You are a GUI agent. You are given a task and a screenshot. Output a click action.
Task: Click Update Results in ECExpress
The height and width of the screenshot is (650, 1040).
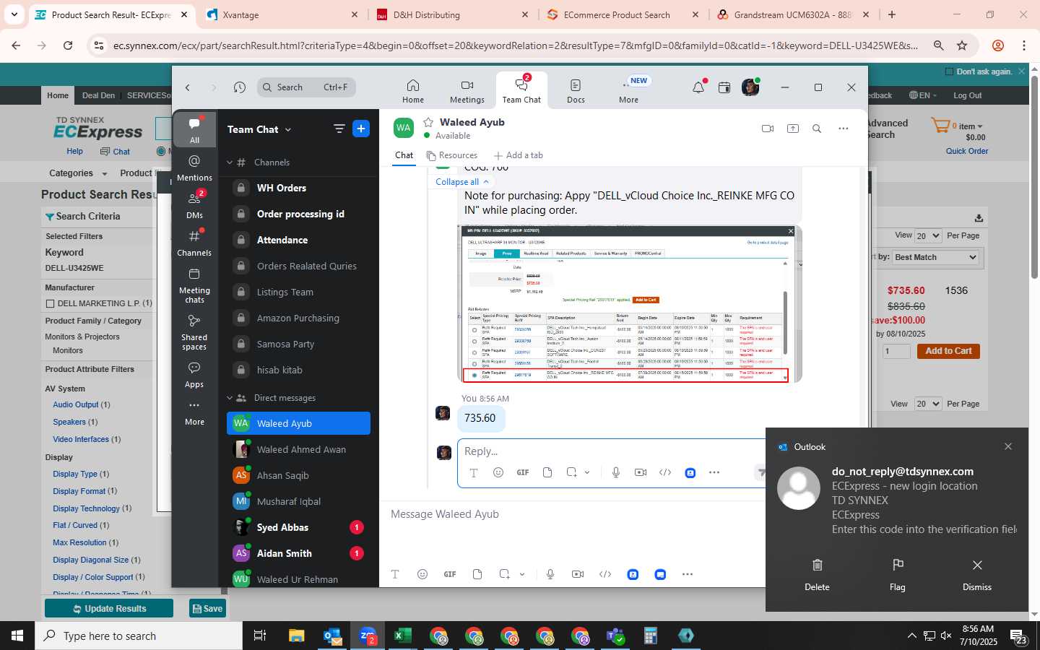[109, 609]
